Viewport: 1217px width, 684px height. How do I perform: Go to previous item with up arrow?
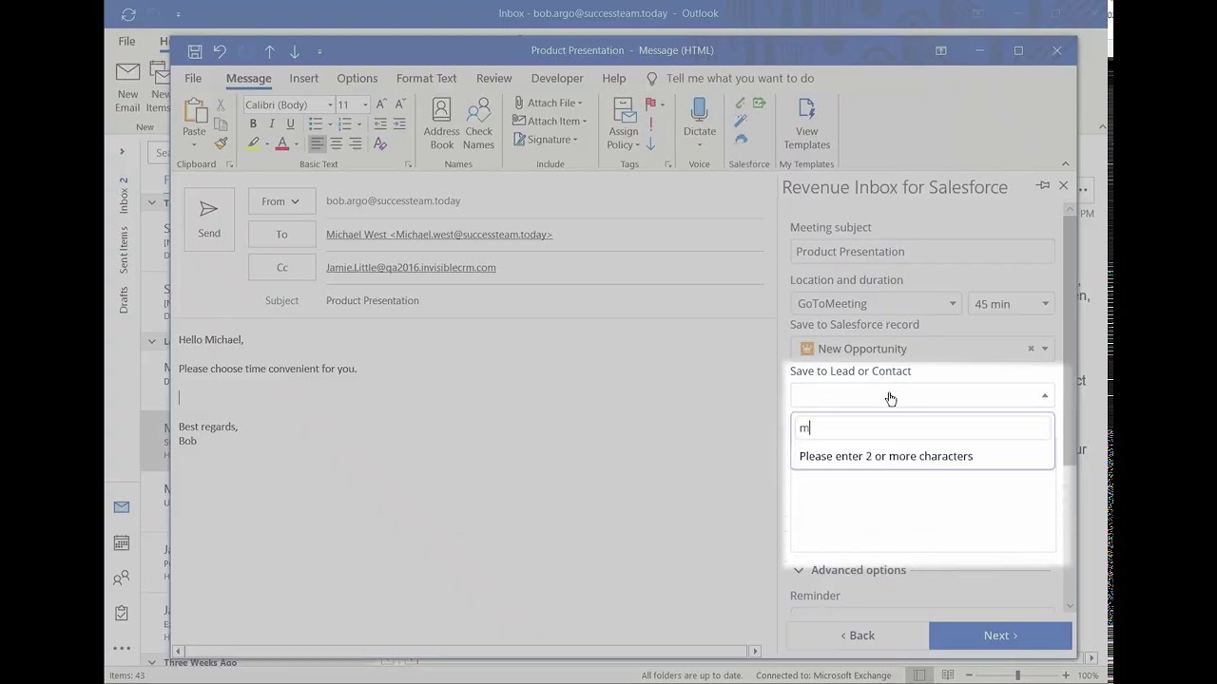click(x=269, y=50)
